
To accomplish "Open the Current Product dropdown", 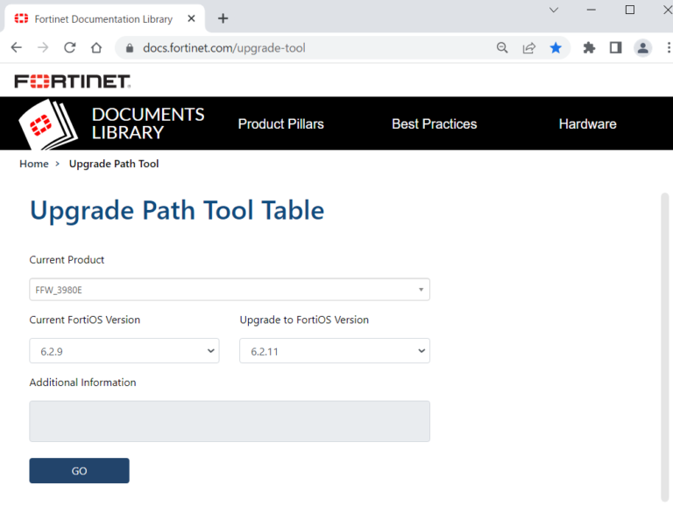I will point(230,290).
